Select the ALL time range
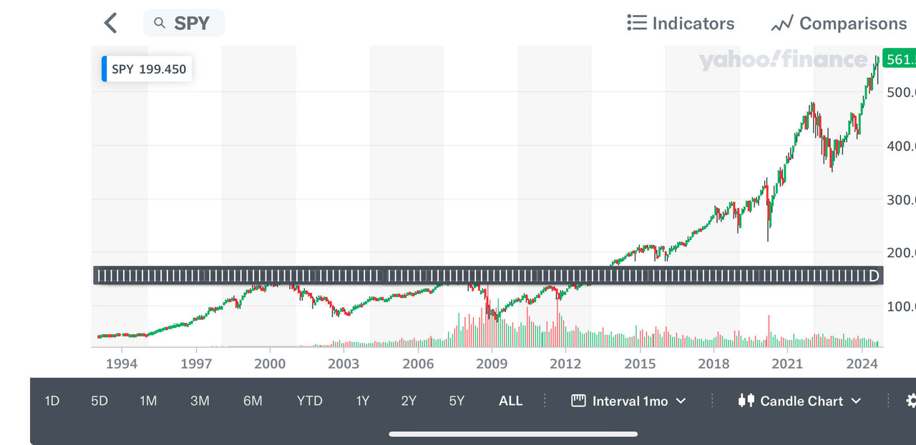This screenshot has height=445, width=916. point(510,401)
